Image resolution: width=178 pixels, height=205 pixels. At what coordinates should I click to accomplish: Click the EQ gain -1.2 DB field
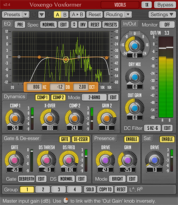(57, 87)
